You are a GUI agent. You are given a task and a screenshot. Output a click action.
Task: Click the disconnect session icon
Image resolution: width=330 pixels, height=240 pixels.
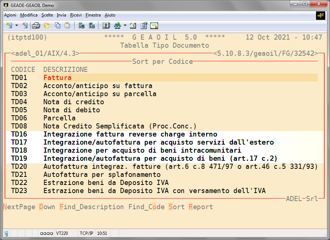tap(25, 26)
